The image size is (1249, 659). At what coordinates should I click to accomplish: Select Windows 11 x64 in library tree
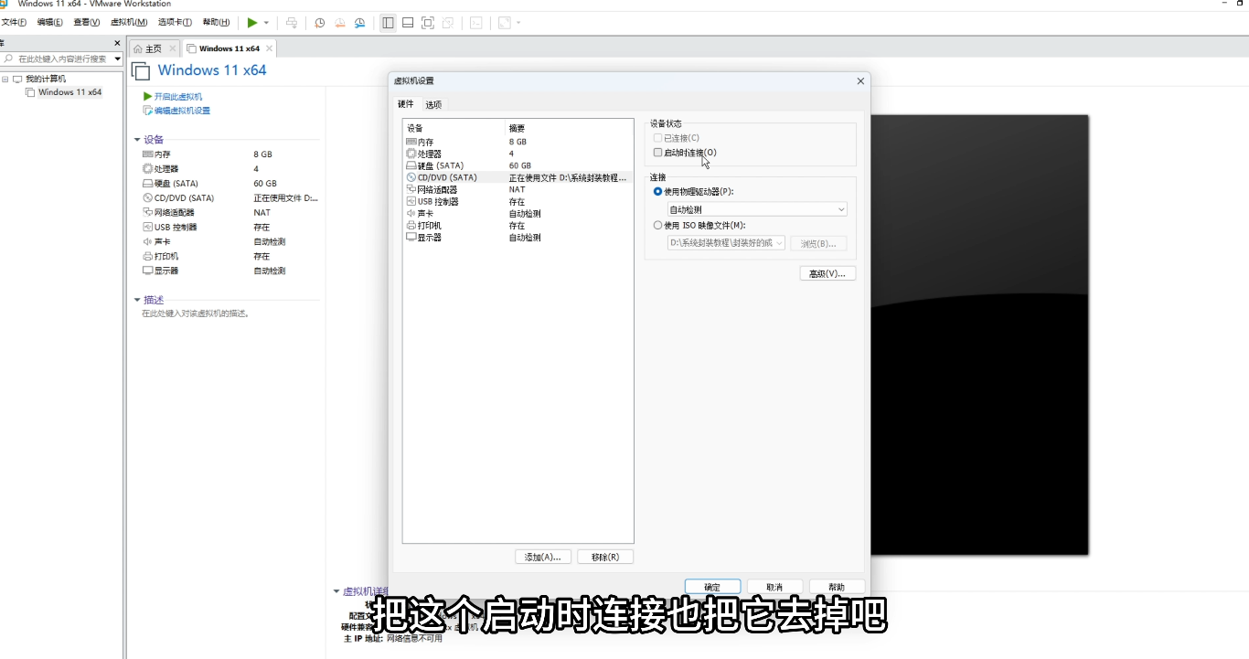69,92
